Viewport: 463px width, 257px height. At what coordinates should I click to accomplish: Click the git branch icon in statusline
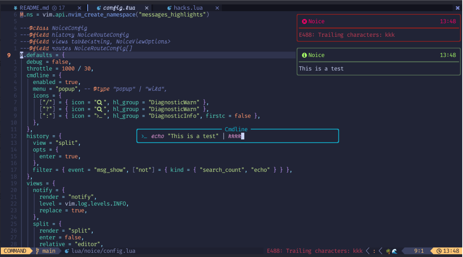coord(38,251)
